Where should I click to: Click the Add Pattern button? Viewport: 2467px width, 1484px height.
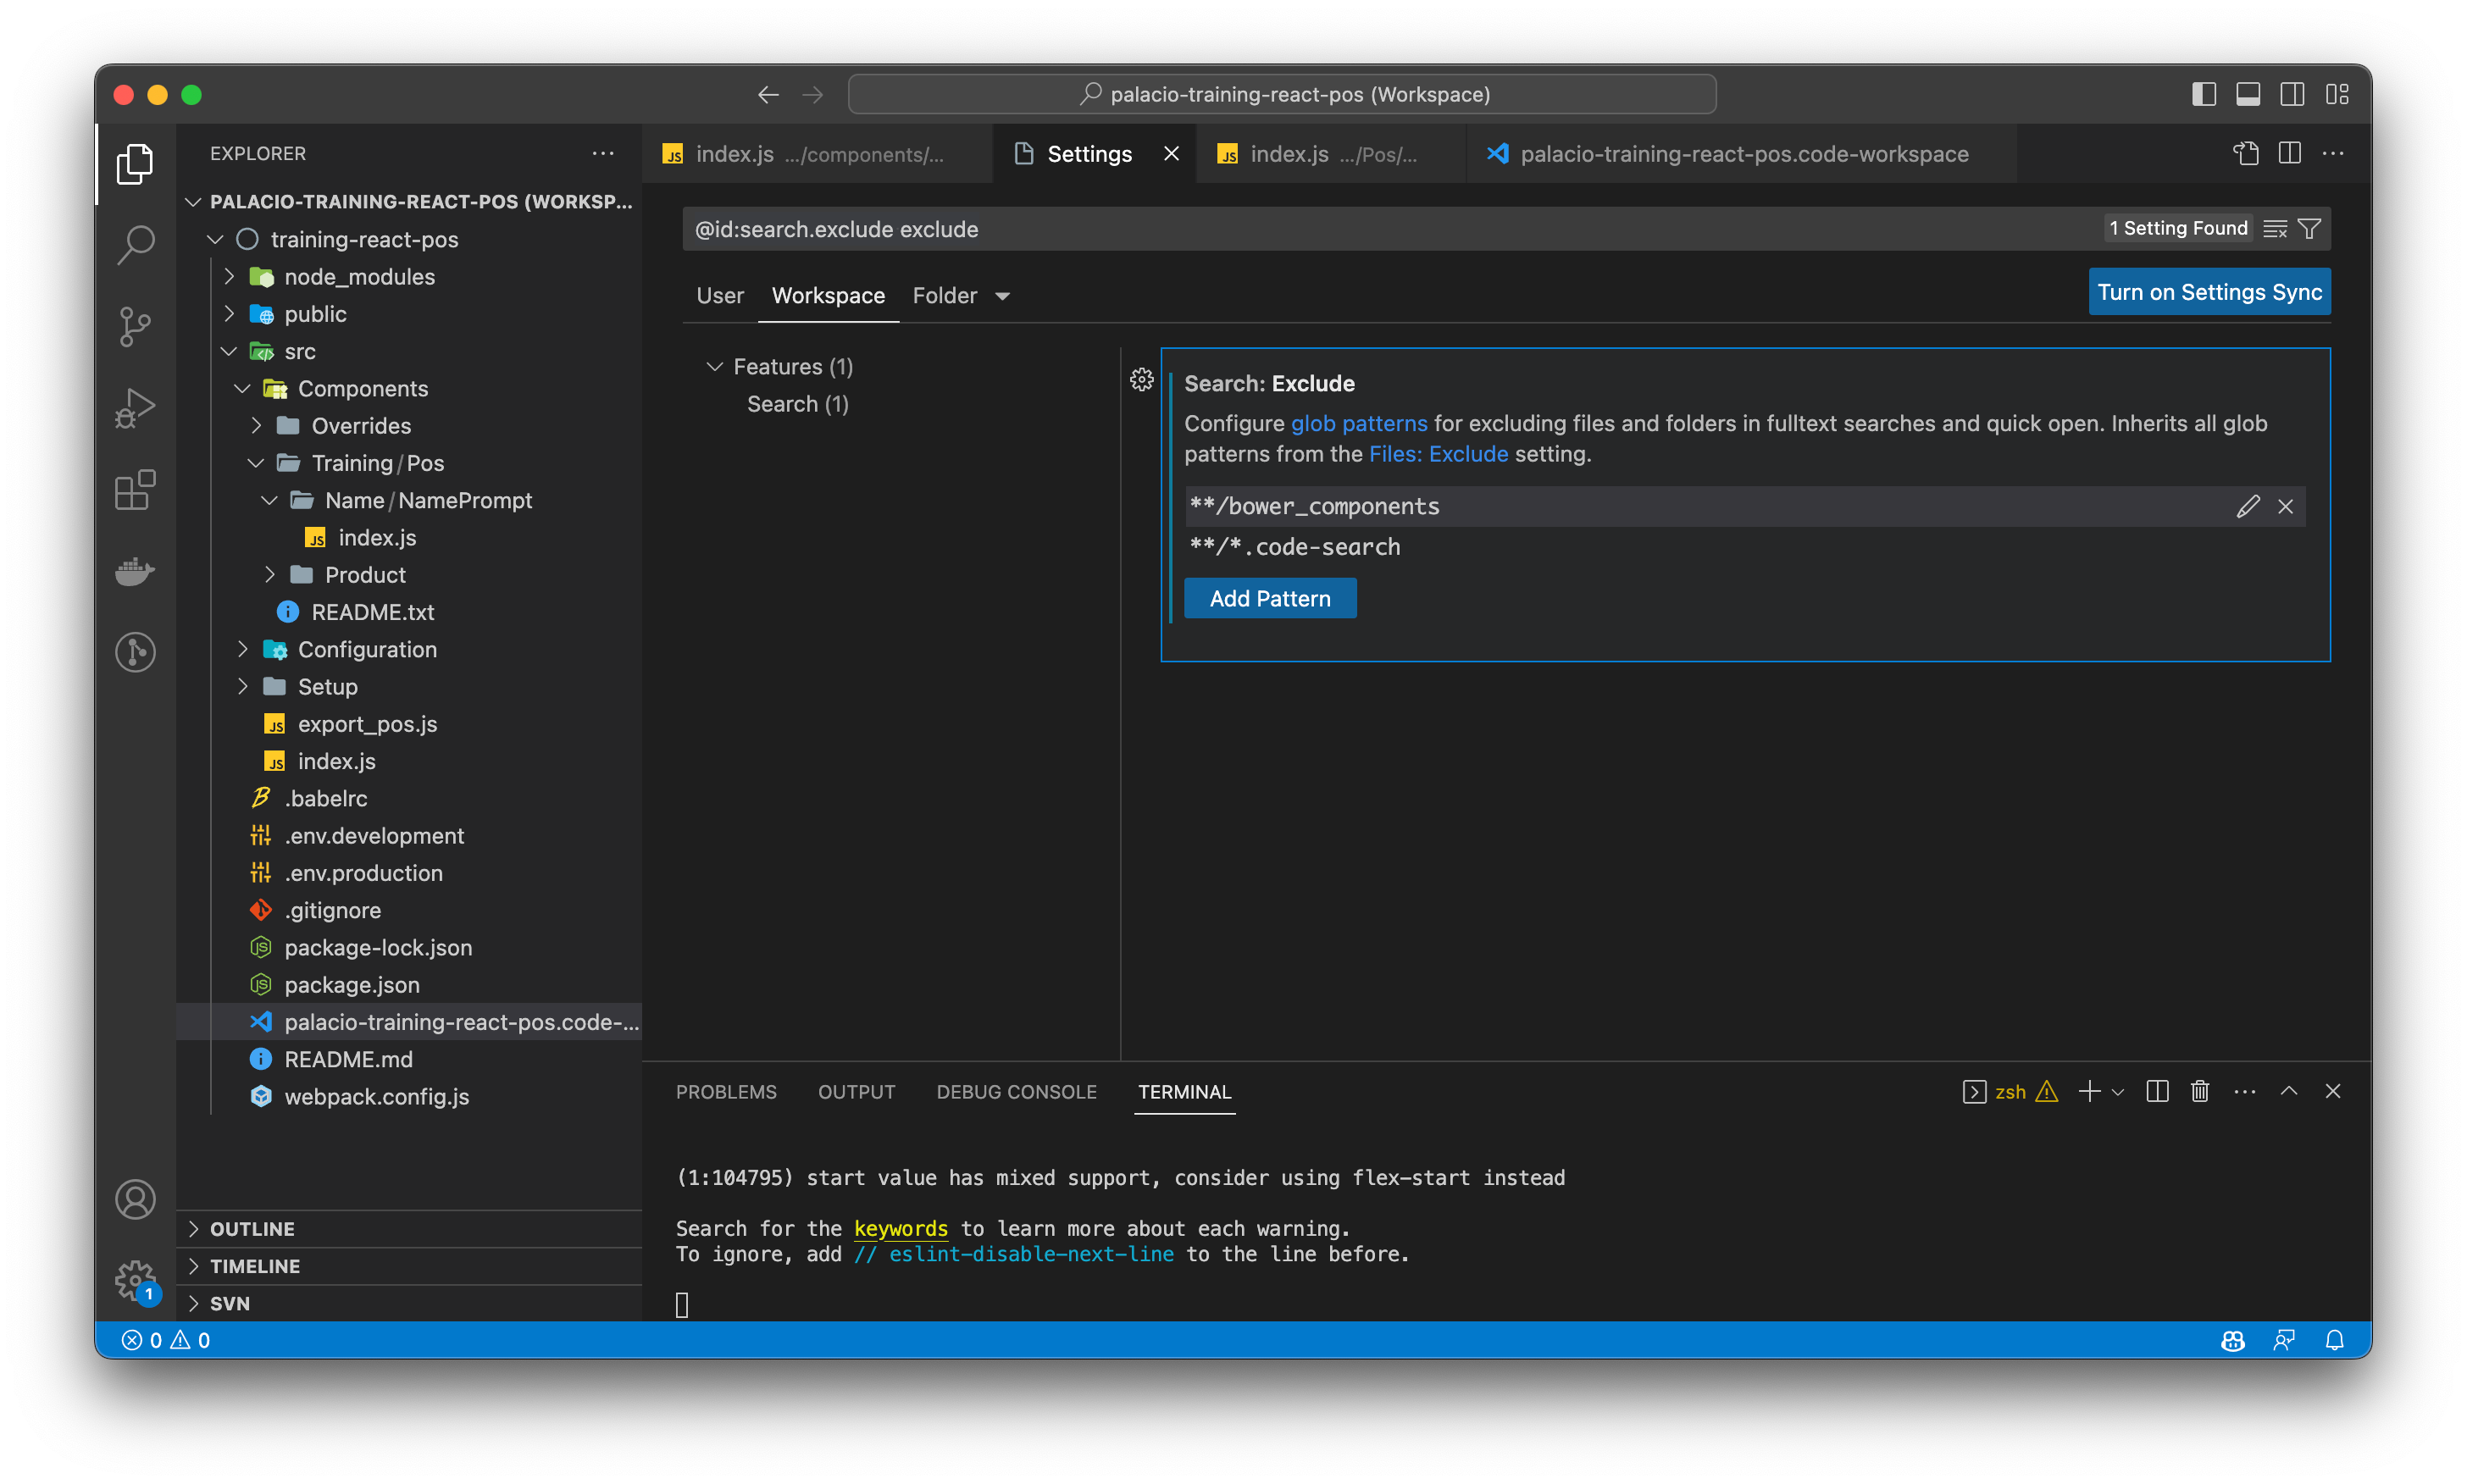tap(1270, 598)
